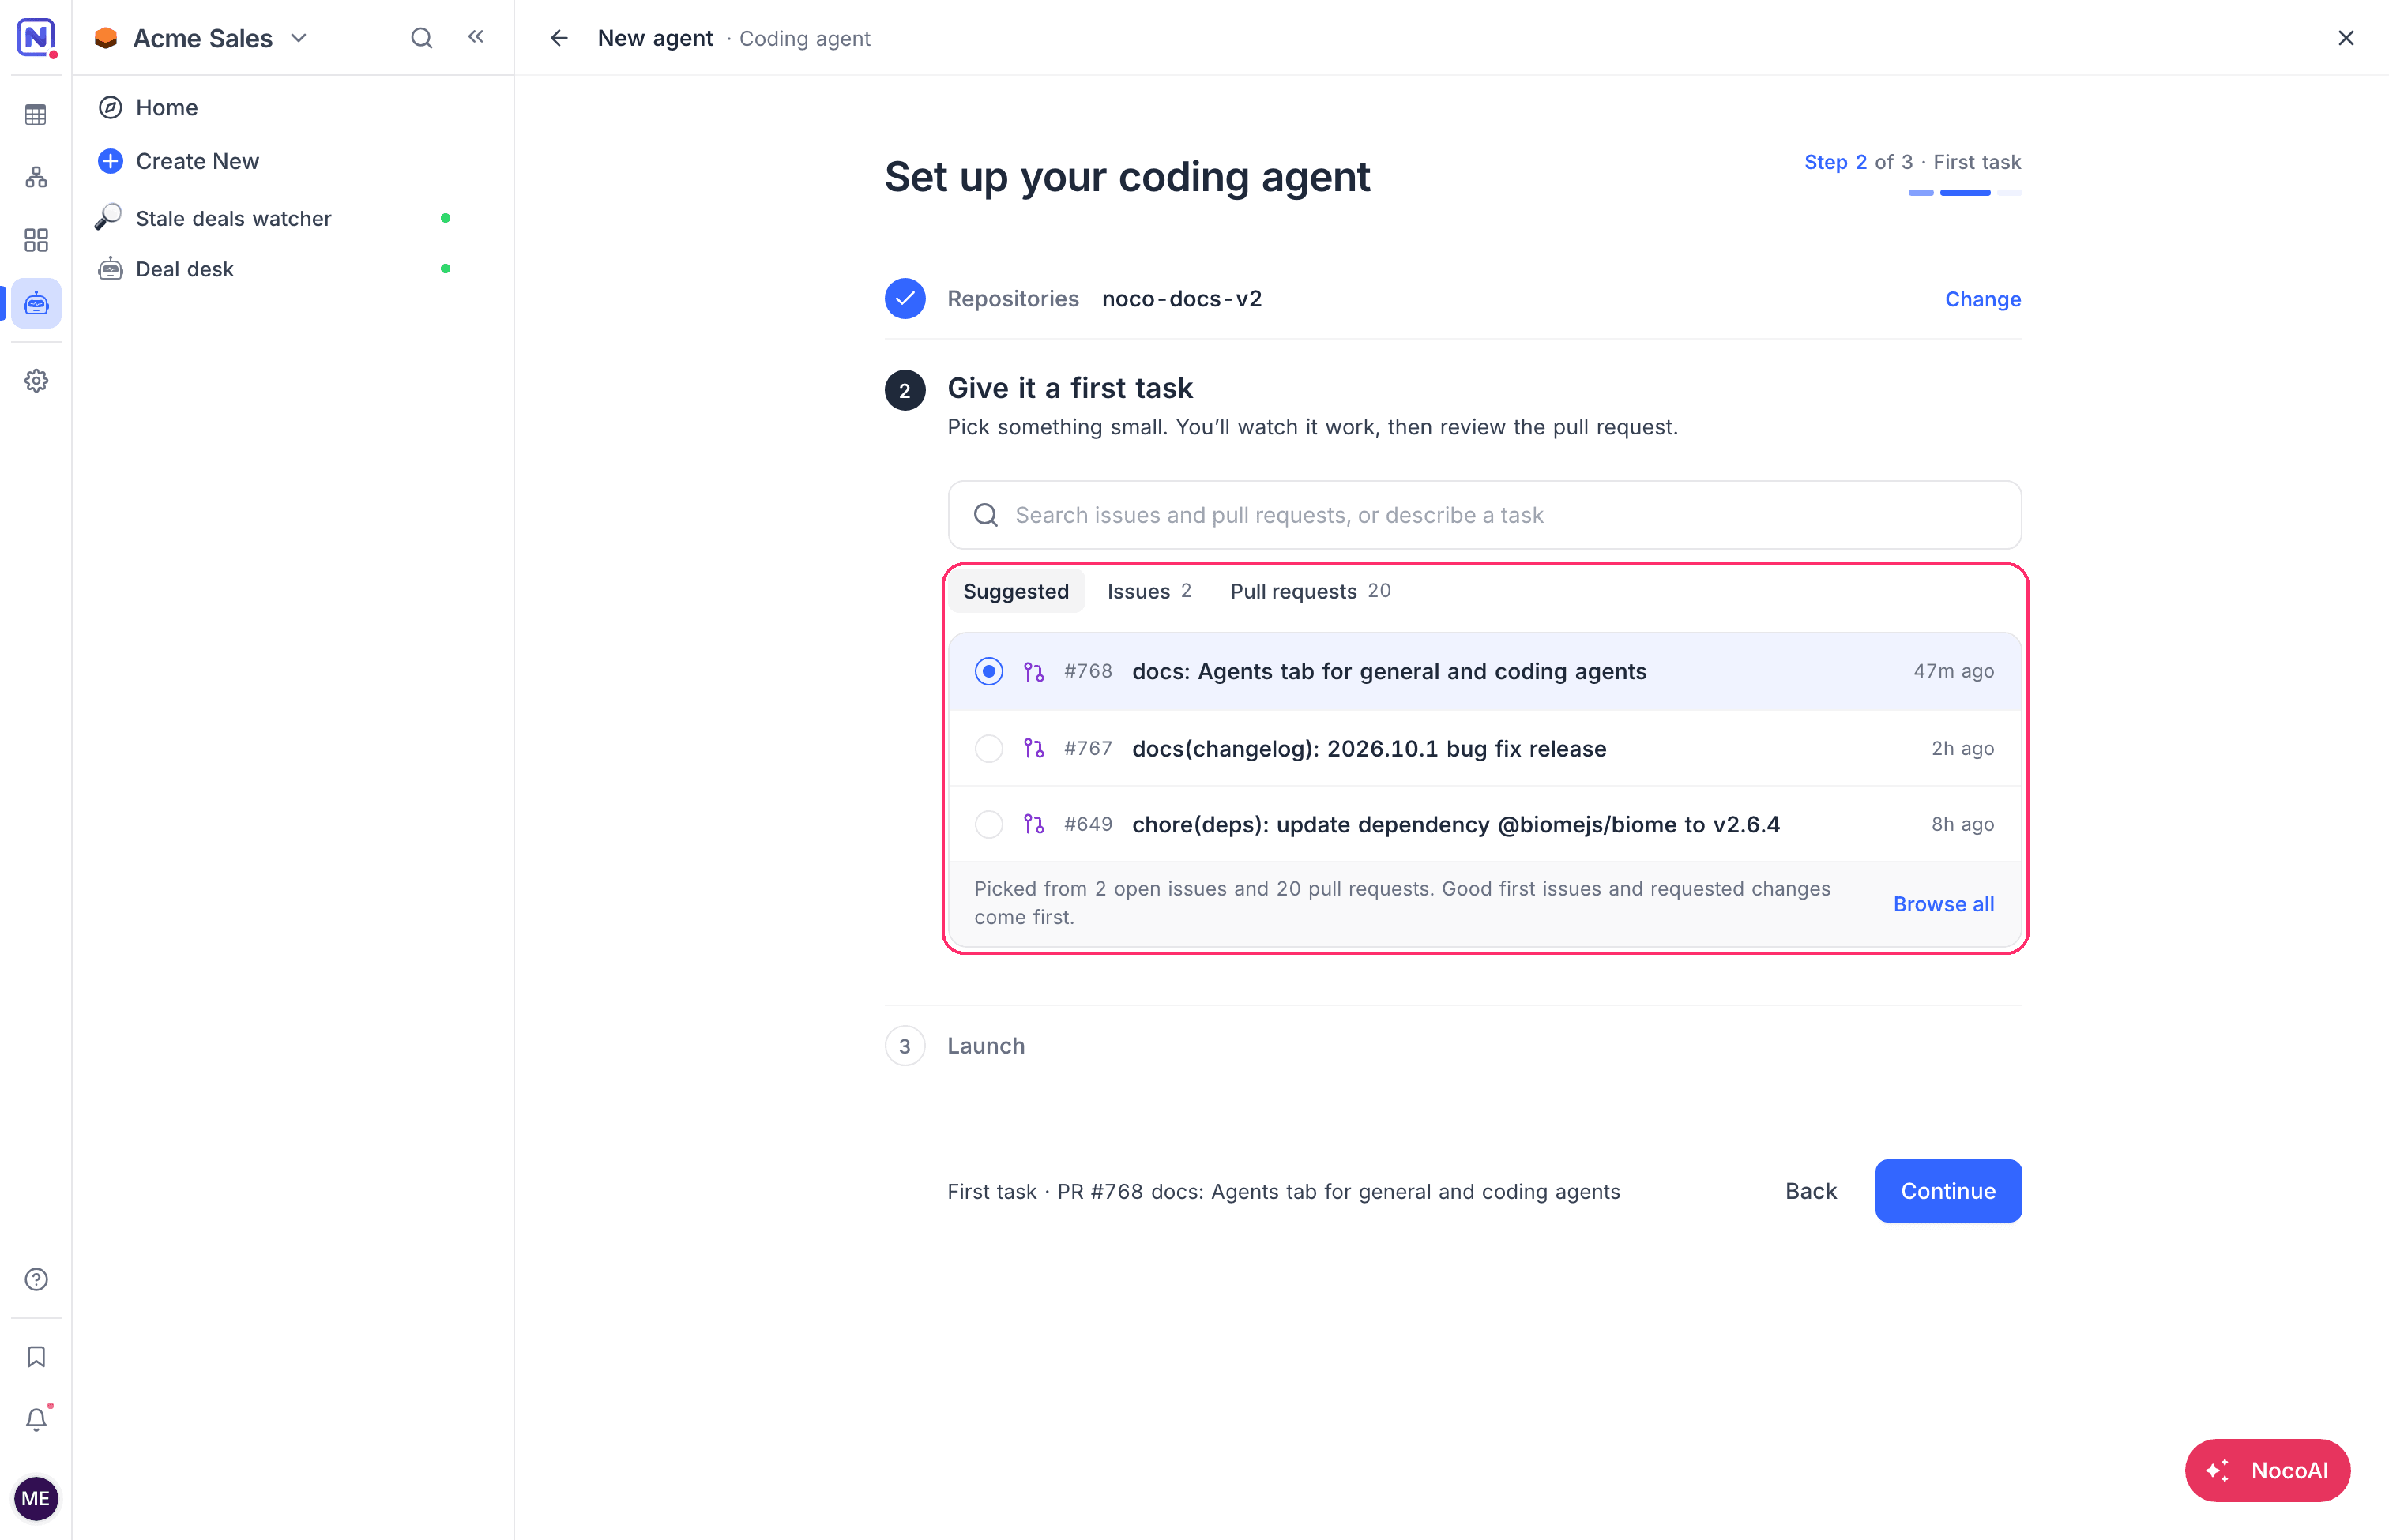Open the hierarchy teams icon in rail
Screen dimensions: 2389x1540
click(x=36, y=178)
